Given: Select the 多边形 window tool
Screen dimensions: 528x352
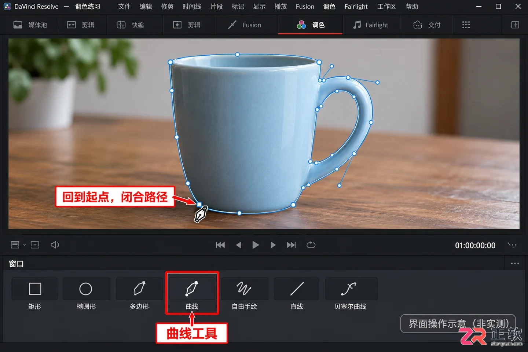Looking at the screenshot, I should [139, 294].
